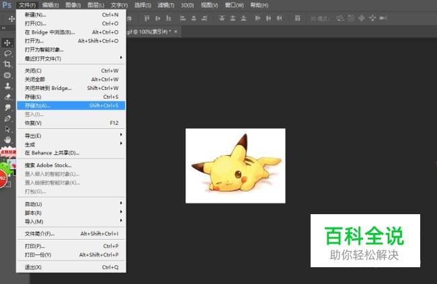Choose 打开为智能对象... entry
This screenshot has width=437, height=284.
(71, 50)
